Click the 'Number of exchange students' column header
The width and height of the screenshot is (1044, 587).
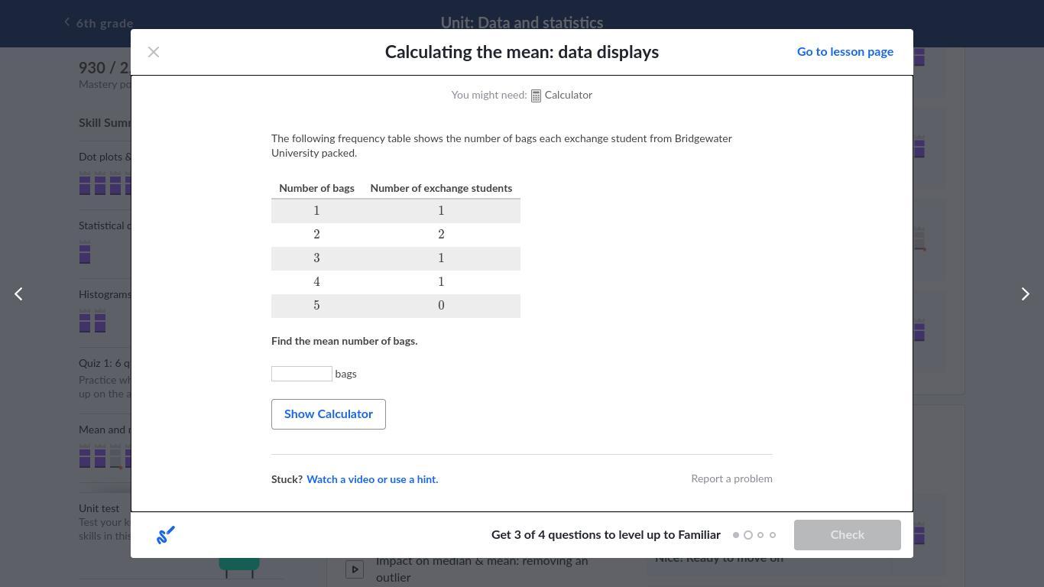(441, 188)
